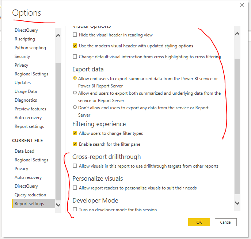Viewport: 251px width, 239px height.
Task: Open Preview features page
Action: click(30, 109)
